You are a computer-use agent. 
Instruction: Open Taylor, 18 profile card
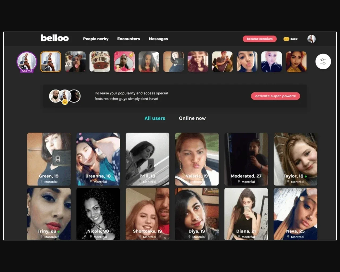295,159
